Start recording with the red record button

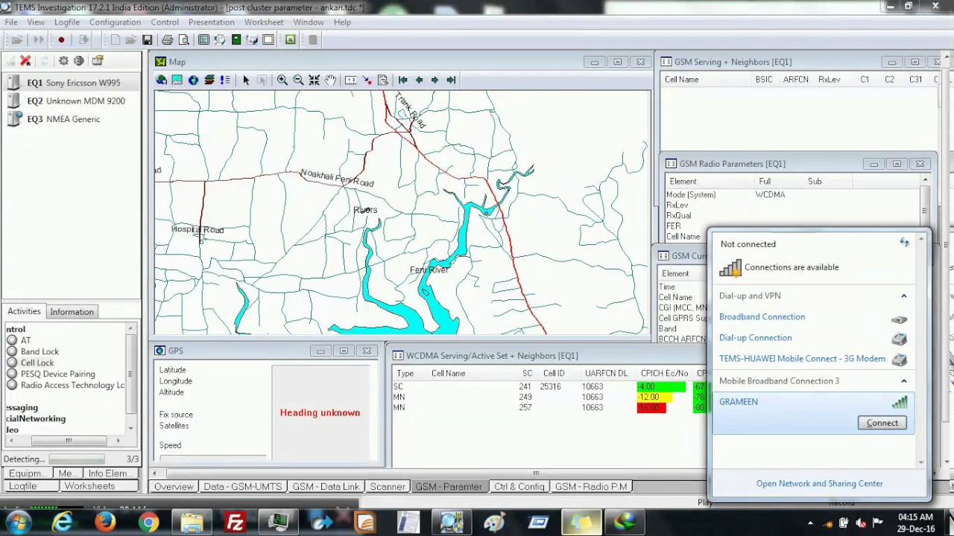(61, 39)
